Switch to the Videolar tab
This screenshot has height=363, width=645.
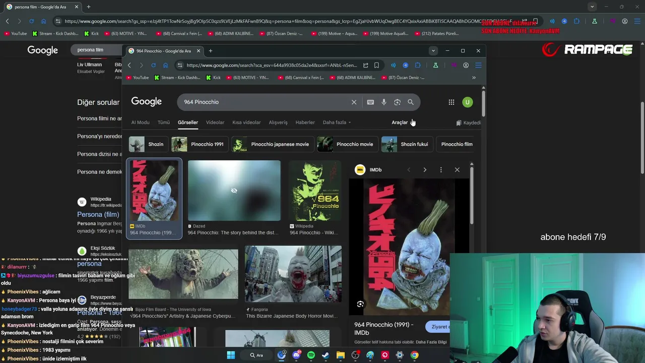point(215,123)
